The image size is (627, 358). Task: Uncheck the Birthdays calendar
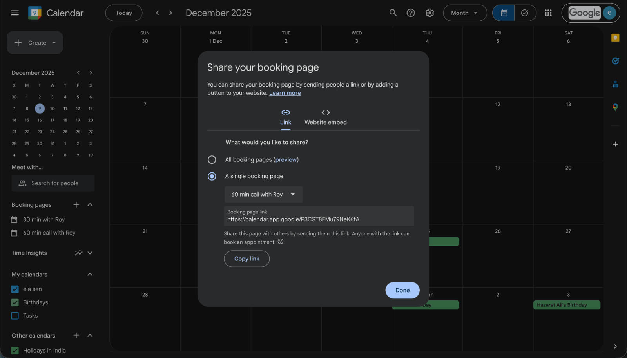pyautogui.click(x=14, y=302)
